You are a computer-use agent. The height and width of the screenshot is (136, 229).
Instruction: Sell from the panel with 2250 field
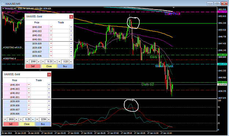[x=11, y=124]
